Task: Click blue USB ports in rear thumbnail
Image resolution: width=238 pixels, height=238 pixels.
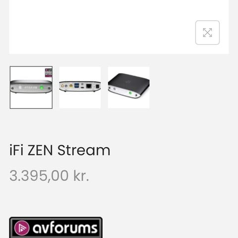Action: tap(77, 86)
